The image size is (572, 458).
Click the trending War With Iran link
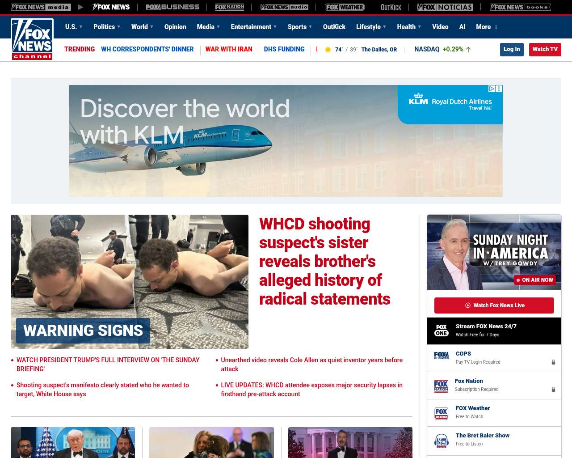pos(229,49)
